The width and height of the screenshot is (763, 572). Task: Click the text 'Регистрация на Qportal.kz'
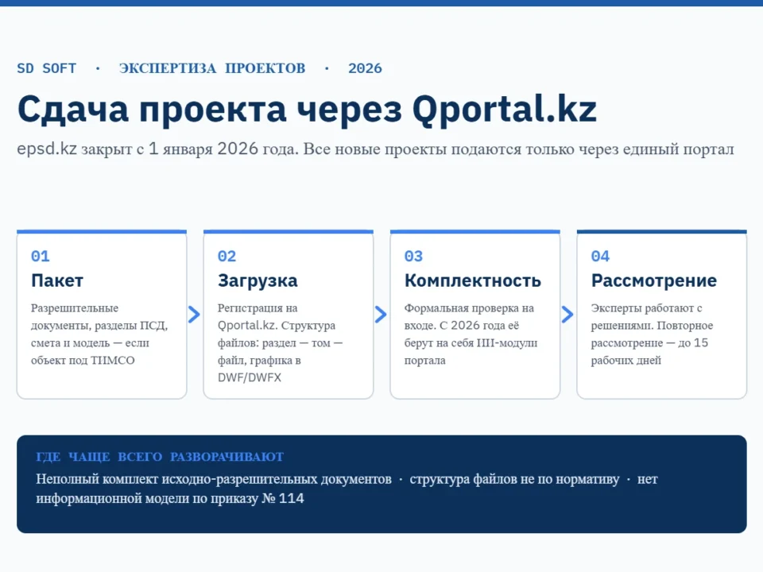(258, 317)
